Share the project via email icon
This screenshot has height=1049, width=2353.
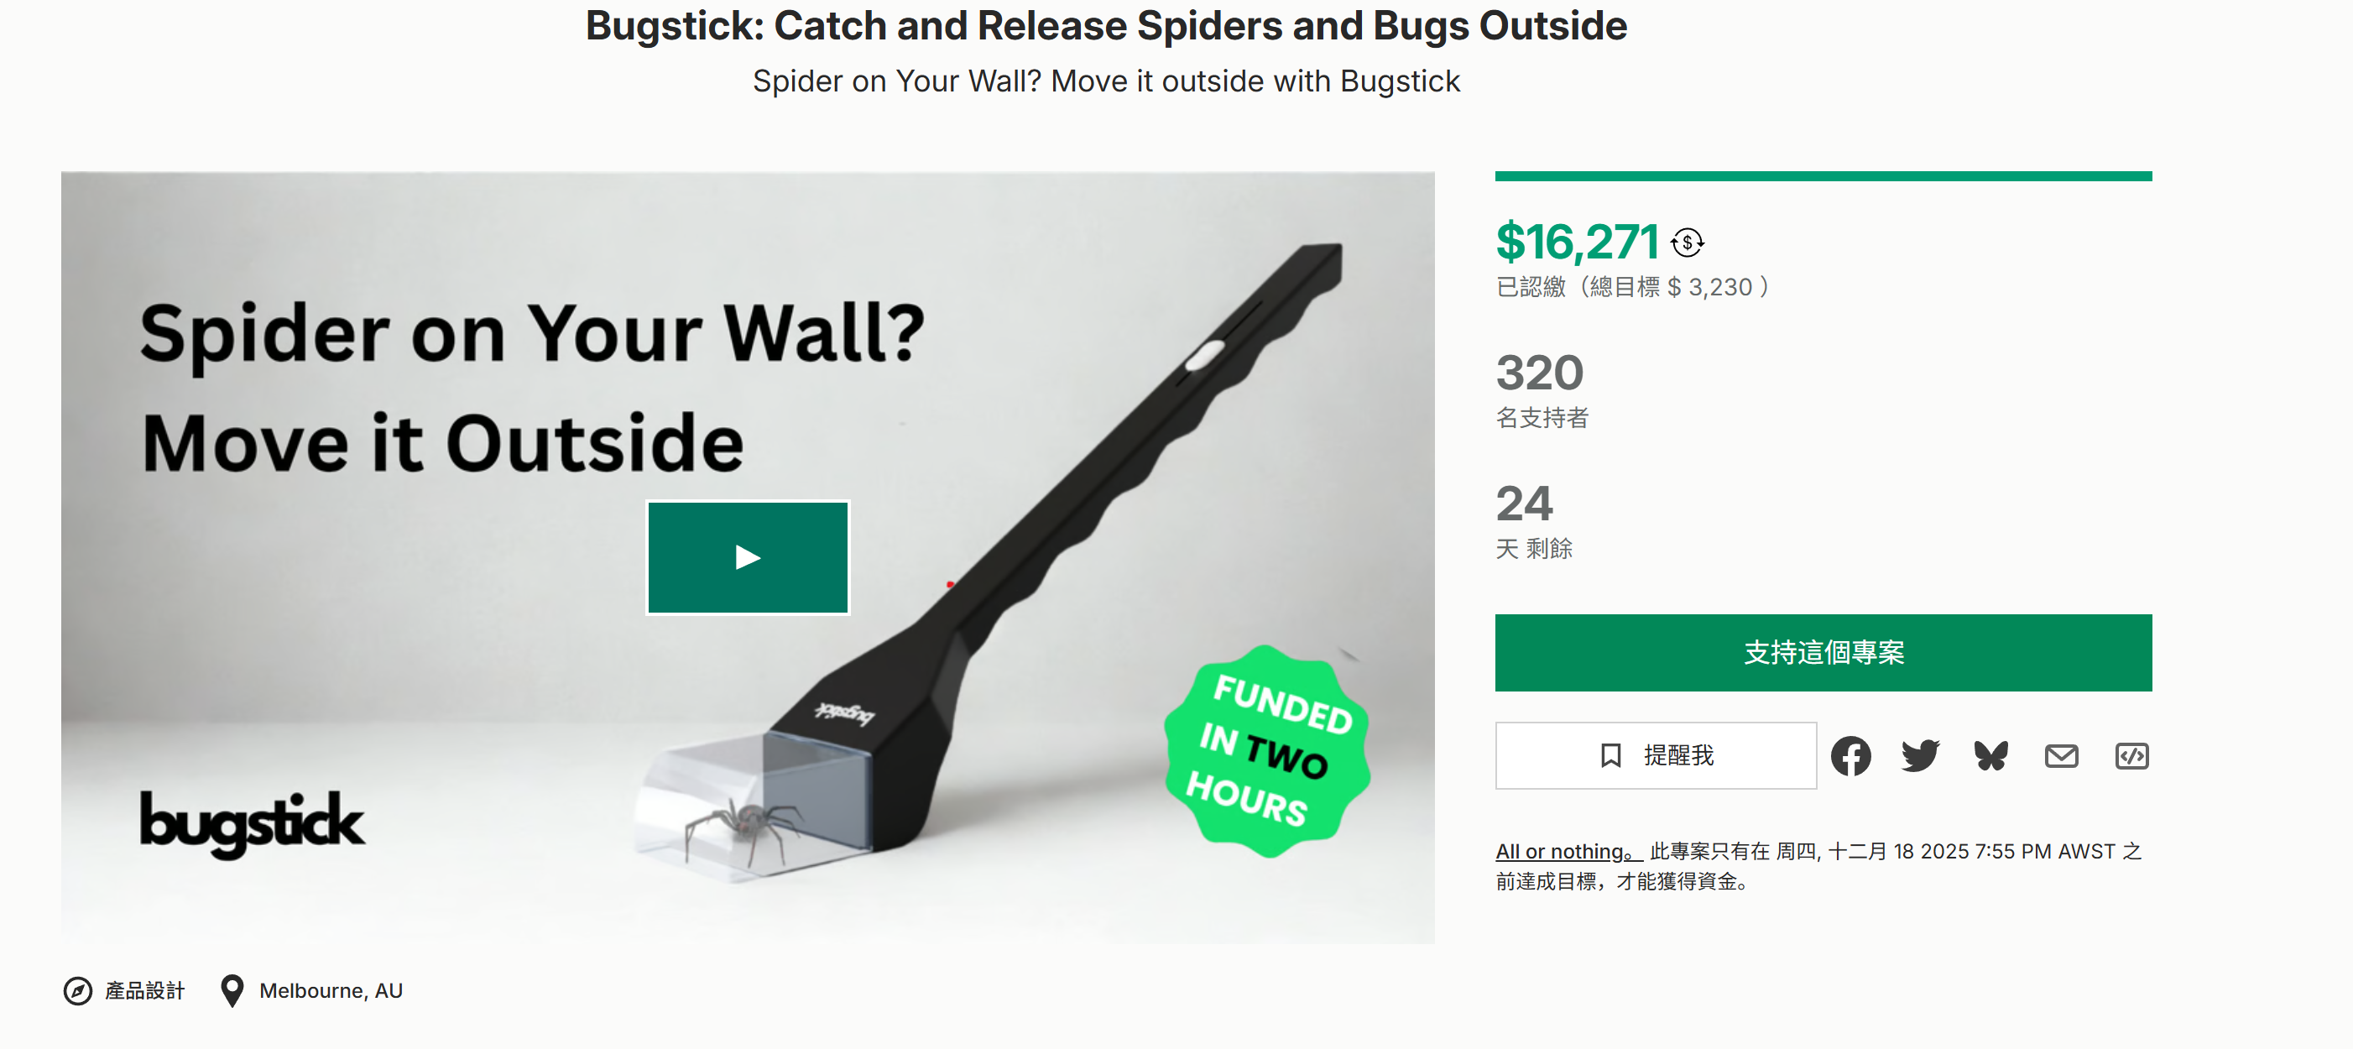[x=2061, y=755]
